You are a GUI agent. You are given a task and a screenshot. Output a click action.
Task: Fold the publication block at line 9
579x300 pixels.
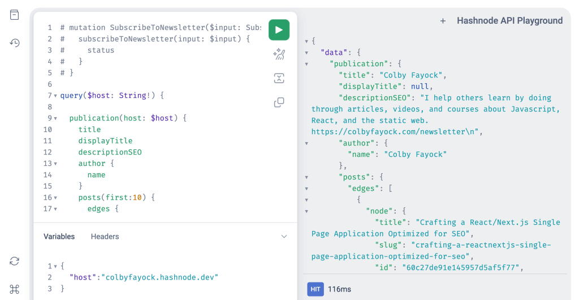tap(55, 119)
